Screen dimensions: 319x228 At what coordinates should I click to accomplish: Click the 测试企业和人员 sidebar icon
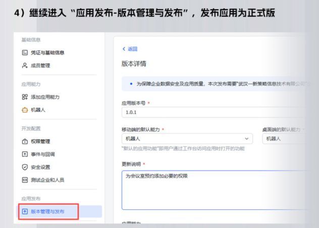tap(24, 180)
